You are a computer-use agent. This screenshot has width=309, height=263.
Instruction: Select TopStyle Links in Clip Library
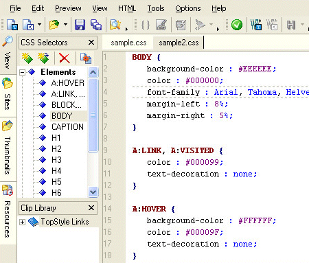65,222
